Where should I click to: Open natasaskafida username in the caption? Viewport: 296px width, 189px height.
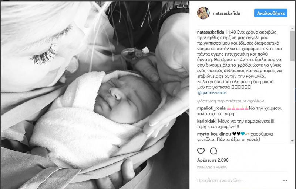(x=211, y=32)
